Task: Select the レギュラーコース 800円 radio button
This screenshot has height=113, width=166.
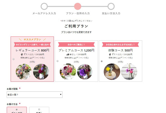Action: point(14,59)
